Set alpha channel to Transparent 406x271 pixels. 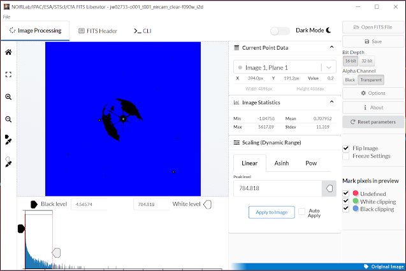pyautogui.click(x=371, y=80)
